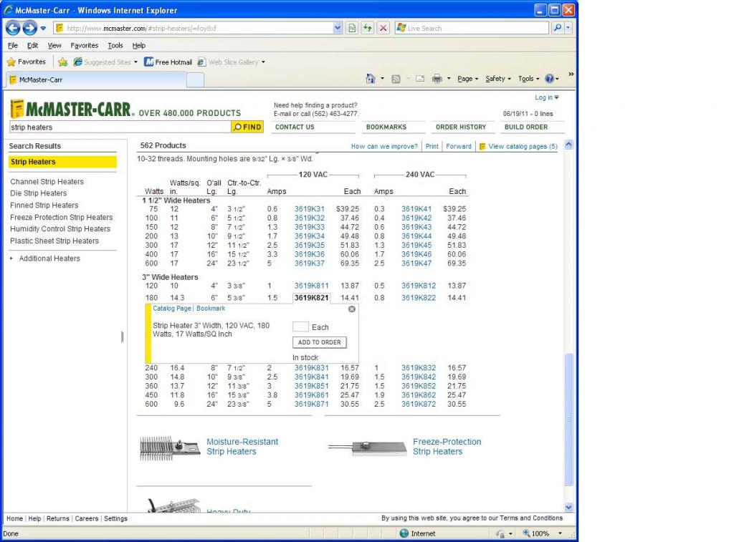This screenshot has width=734, height=542.
Task: Open the Tools command bar dropdown
Action: [x=528, y=79]
